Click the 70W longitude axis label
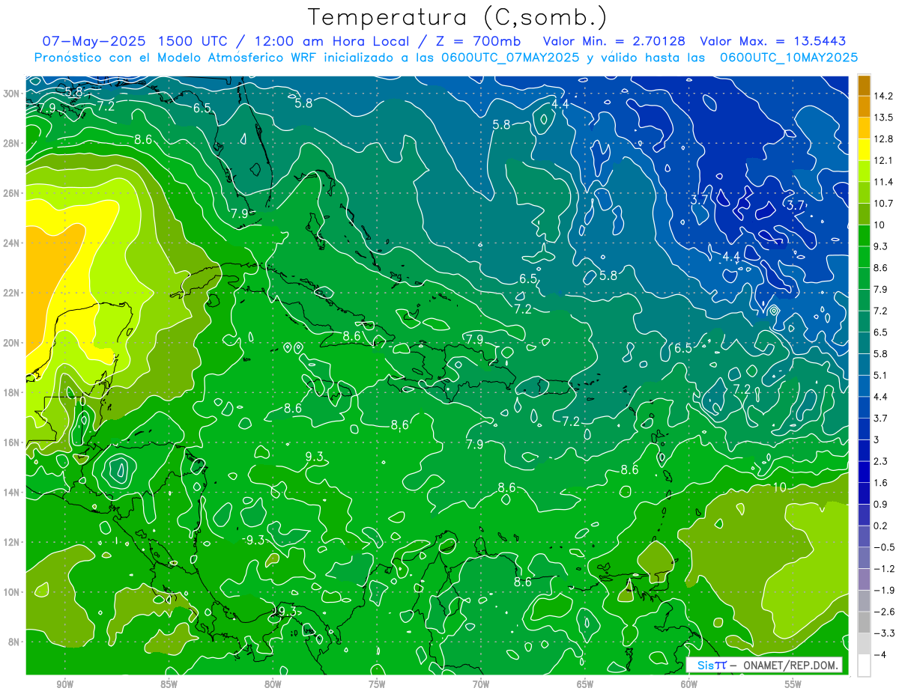Image resolution: width=899 pixels, height=694 pixels. (481, 684)
